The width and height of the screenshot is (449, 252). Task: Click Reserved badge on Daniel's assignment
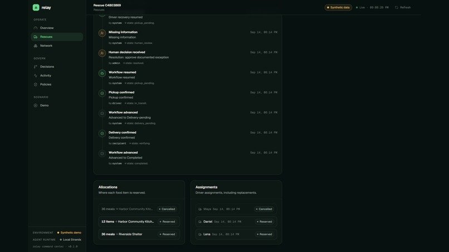click(x=264, y=221)
